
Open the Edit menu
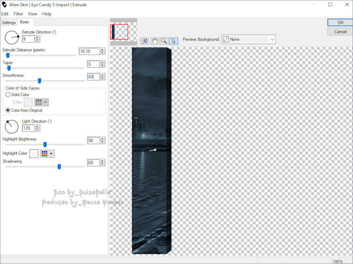tap(5, 14)
